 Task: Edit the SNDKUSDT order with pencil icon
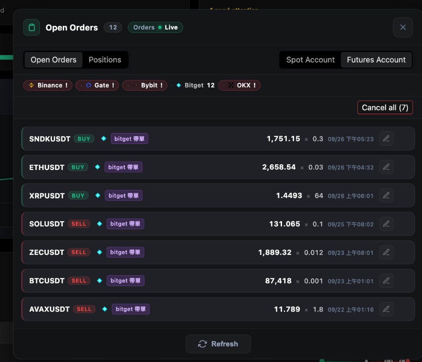[x=386, y=139]
